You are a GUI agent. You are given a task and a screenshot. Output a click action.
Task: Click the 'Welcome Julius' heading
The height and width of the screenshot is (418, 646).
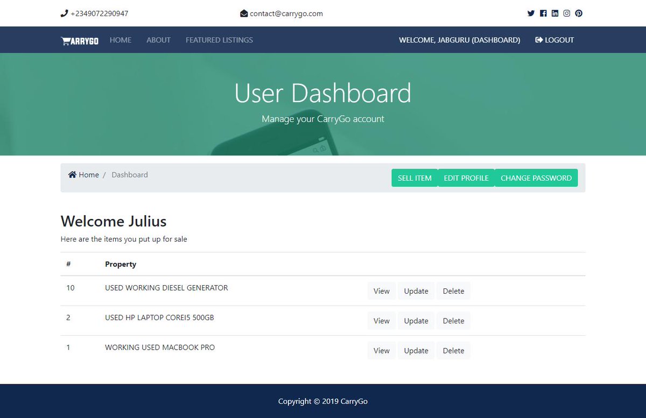114,221
